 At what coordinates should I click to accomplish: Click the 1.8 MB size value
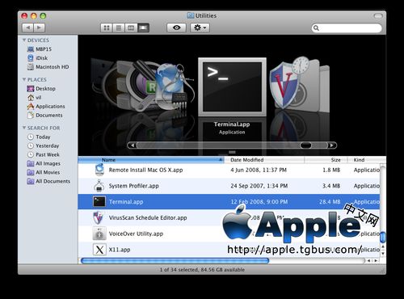[x=331, y=170]
